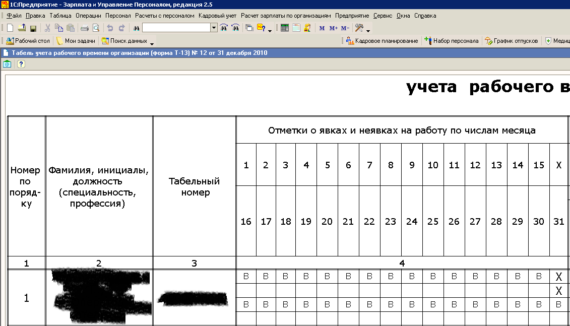This screenshot has height=326, width=570.
Task: Expand the search text combo box dropdown
Action: coord(214,28)
